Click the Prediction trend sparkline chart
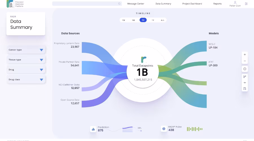 128,129
